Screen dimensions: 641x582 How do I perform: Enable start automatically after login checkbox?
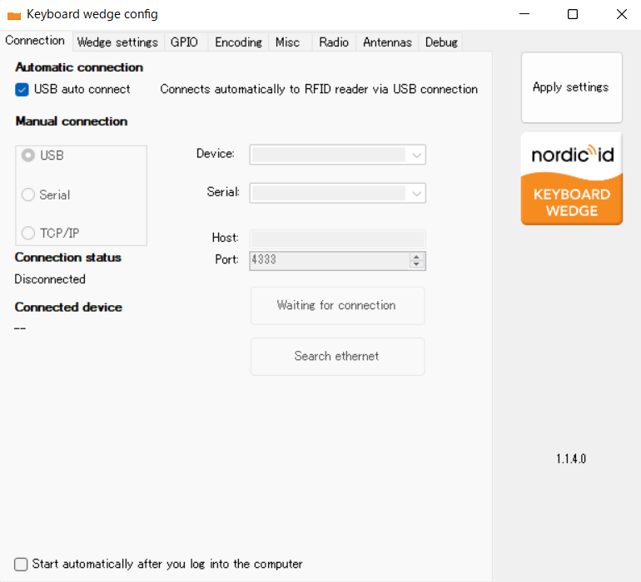pyautogui.click(x=22, y=564)
